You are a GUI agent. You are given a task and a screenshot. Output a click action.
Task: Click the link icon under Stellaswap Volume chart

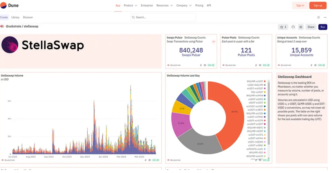click(x=146, y=160)
